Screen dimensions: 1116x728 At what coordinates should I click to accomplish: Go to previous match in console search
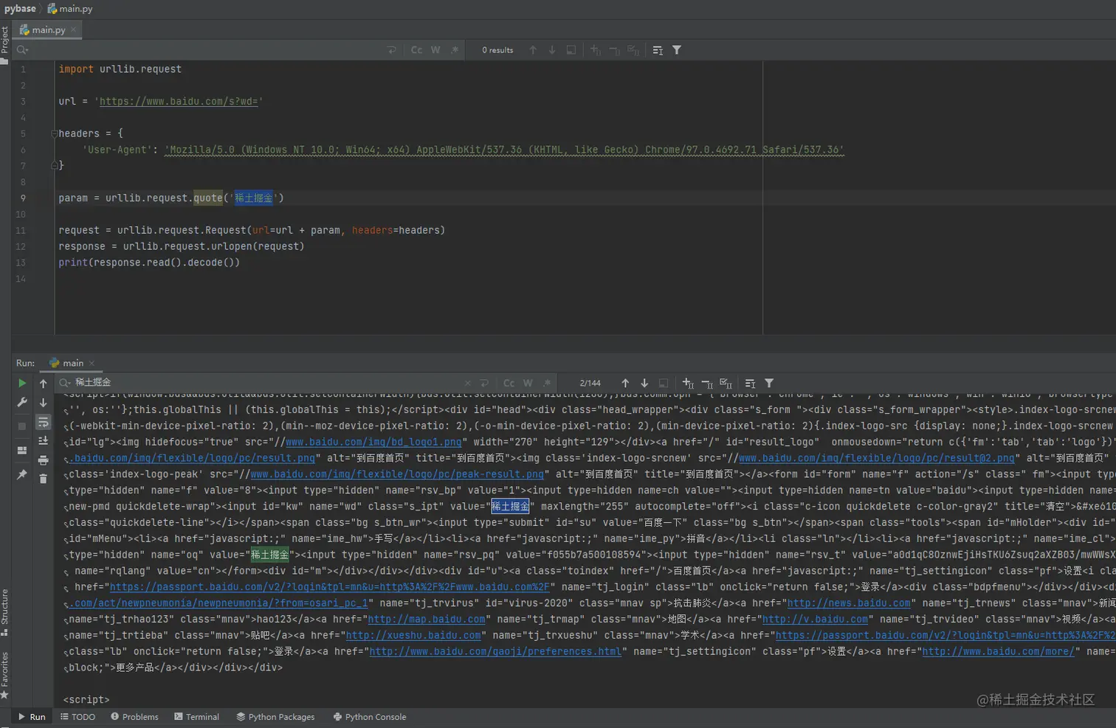625,383
